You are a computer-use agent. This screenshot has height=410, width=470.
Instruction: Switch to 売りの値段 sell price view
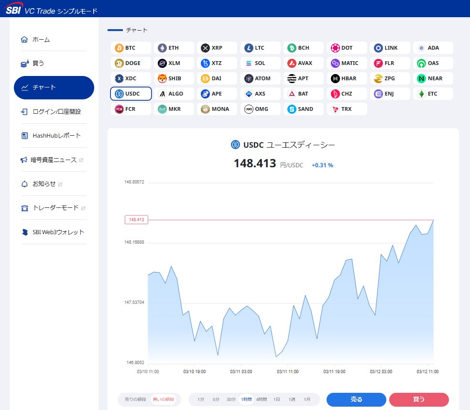coord(135,399)
